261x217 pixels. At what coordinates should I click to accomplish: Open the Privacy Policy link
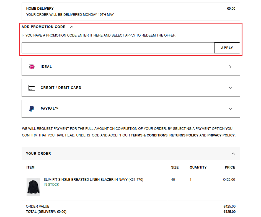[x=221, y=135]
